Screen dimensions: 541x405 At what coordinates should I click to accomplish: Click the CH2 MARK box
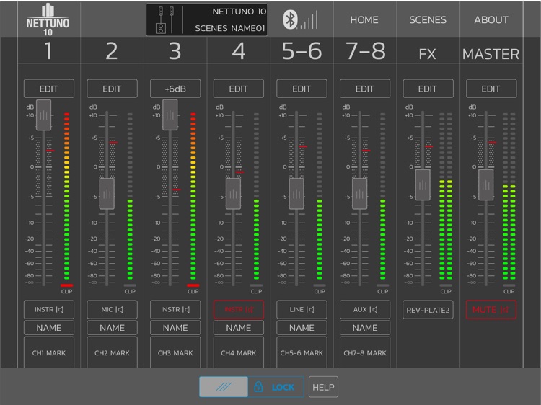click(112, 352)
